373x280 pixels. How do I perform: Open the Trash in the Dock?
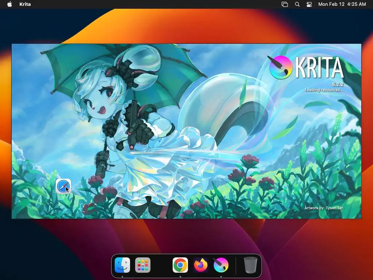[251, 265]
